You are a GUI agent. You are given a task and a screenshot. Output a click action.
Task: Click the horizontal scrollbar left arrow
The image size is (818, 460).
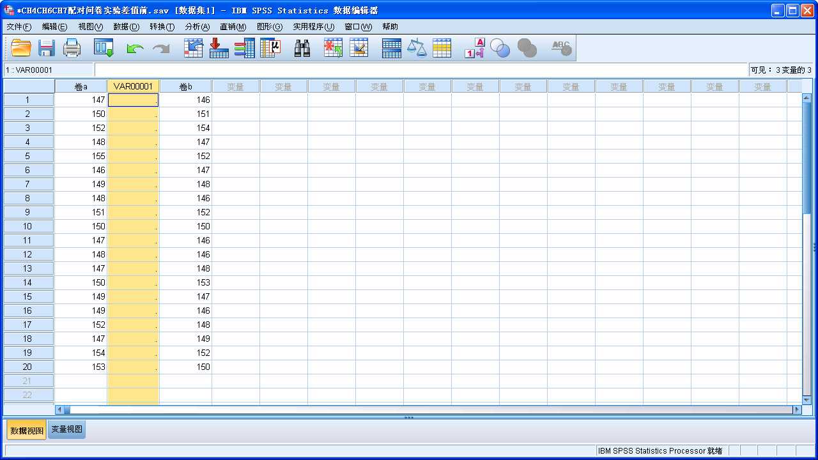(x=59, y=410)
